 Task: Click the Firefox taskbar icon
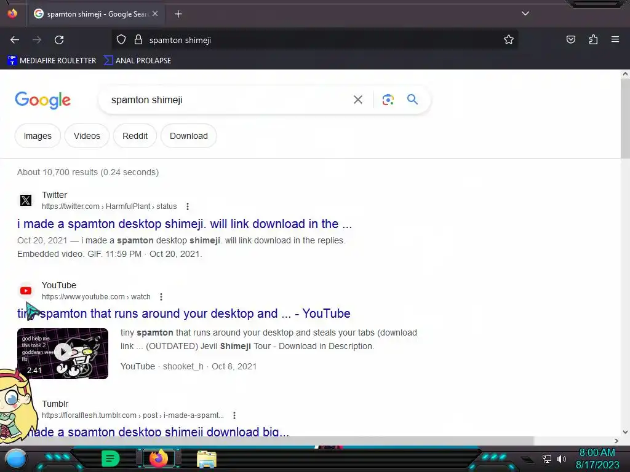[159, 458]
